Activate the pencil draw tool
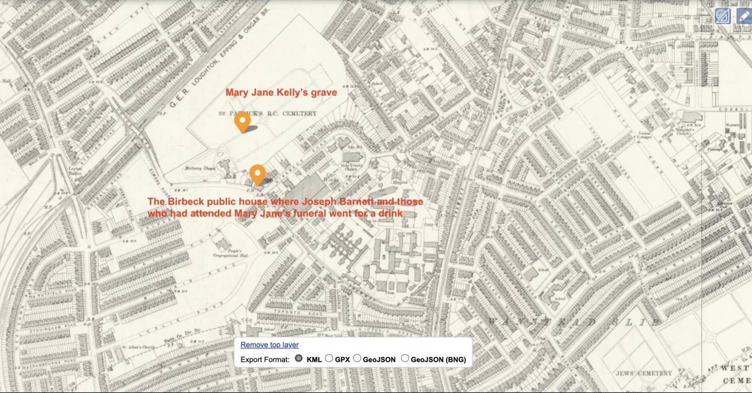The image size is (752, 393). click(x=744, y=16)
